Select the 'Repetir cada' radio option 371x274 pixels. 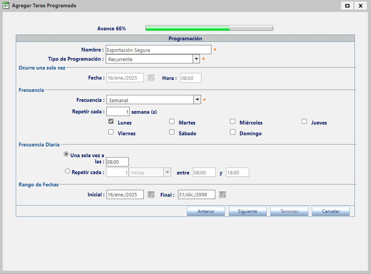[68, 171]
